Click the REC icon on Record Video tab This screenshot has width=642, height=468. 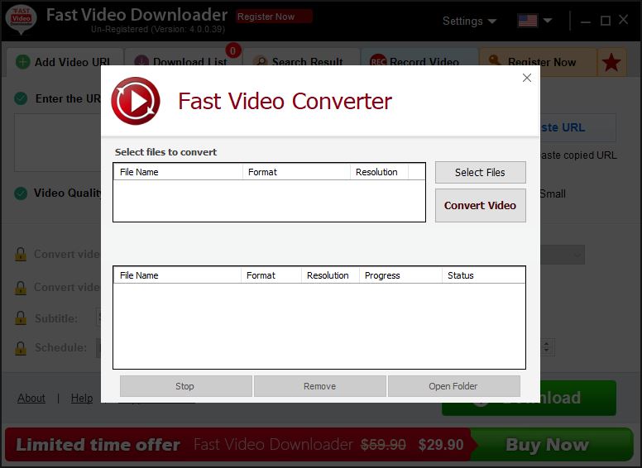pos(378,61)
